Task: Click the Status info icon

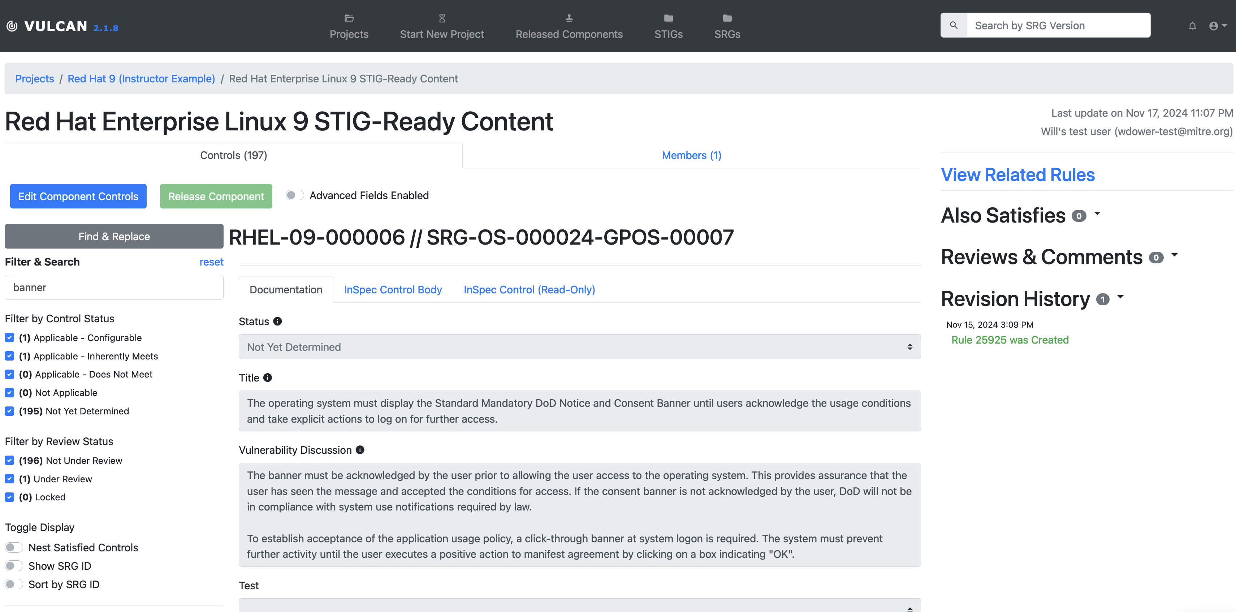Action: click(277, 321)
